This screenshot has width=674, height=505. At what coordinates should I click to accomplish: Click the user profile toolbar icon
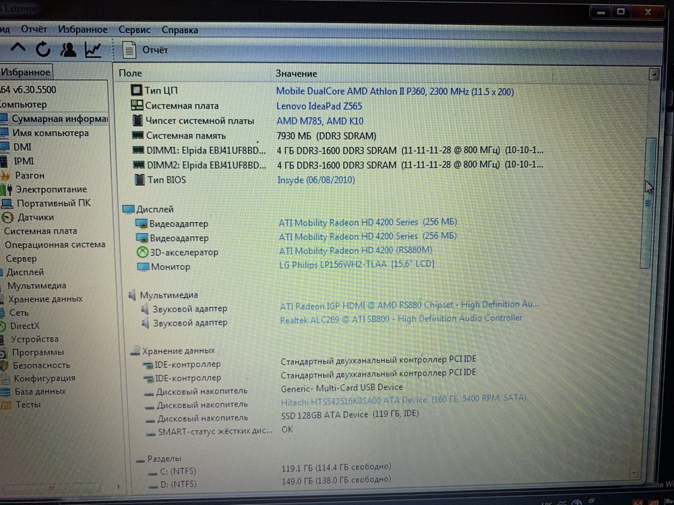[68, 50]
